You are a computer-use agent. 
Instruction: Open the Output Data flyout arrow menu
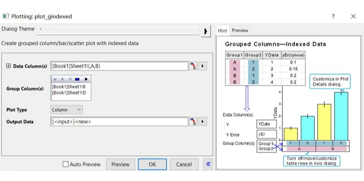[x=203, y=122]
